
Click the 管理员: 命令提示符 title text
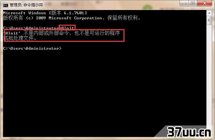point(26,5)
